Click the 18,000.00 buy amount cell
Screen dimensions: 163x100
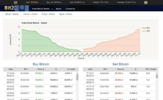click(x=54, y=80)
